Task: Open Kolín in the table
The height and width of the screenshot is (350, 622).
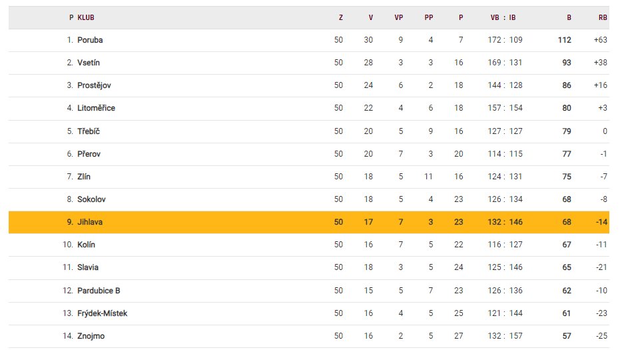Action: (87, 245)
